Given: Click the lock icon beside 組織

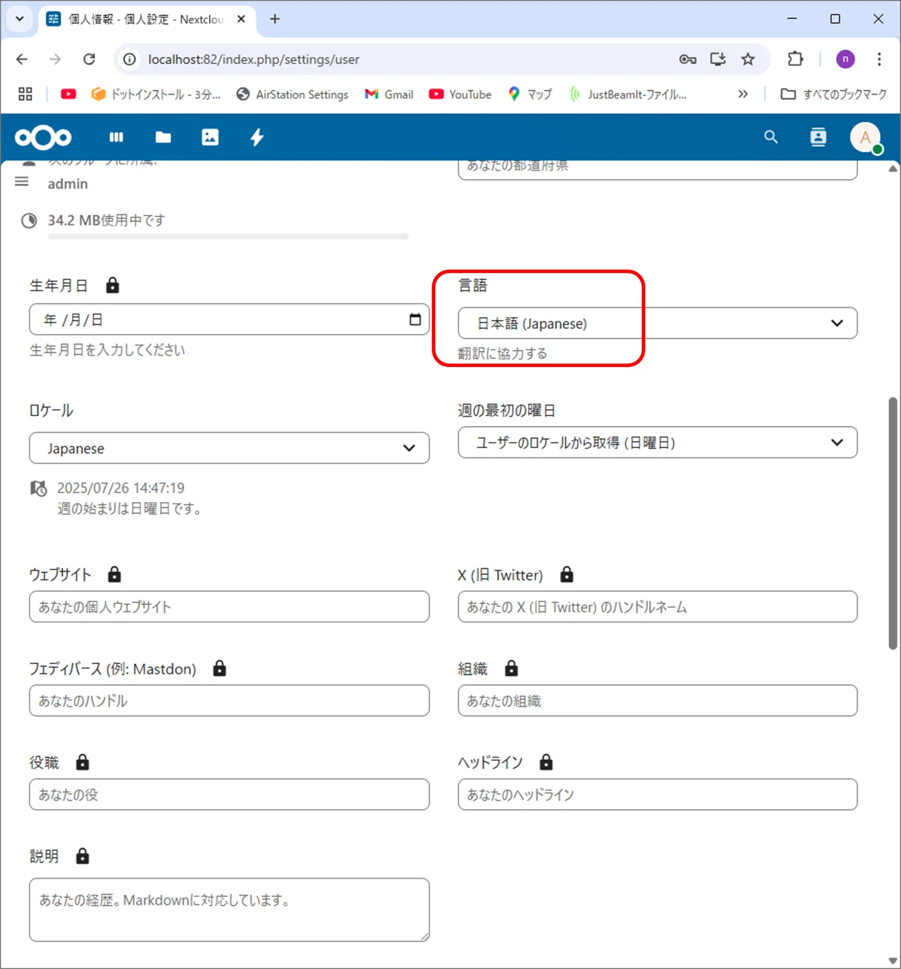Looking at the screenshot, I should [x=511, y=669].
